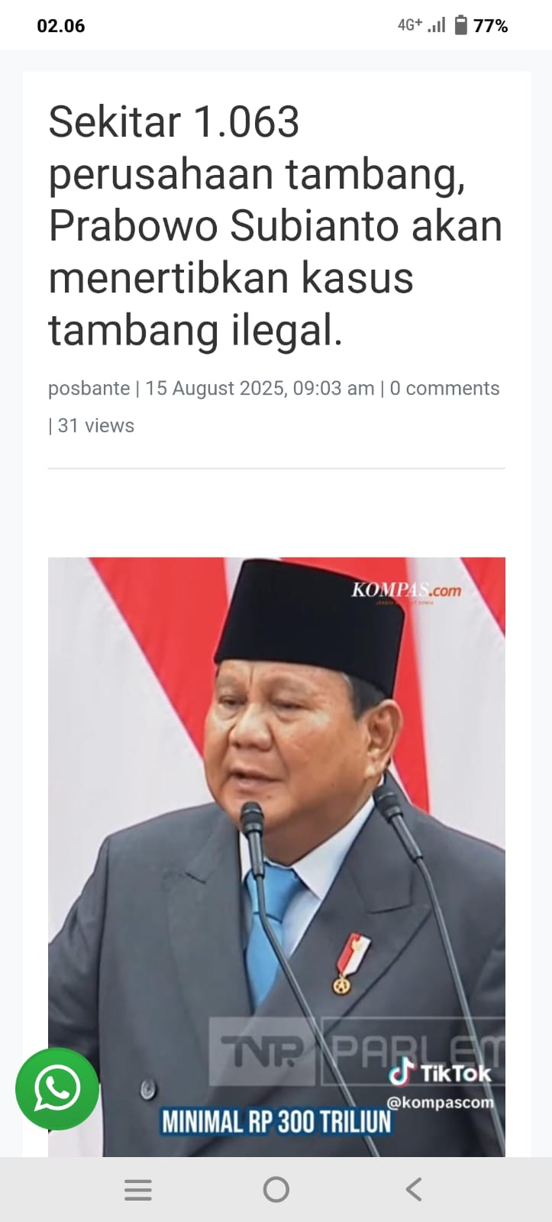Click the publish date 15 August 2025
This screenshot has height=1222, width=552.
coord(214,388)
